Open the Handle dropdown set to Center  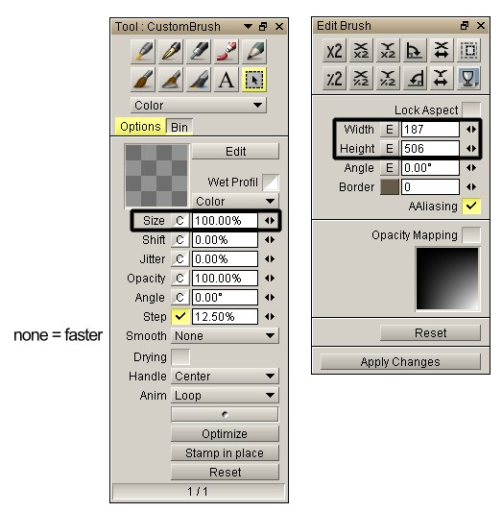point(225,376)
